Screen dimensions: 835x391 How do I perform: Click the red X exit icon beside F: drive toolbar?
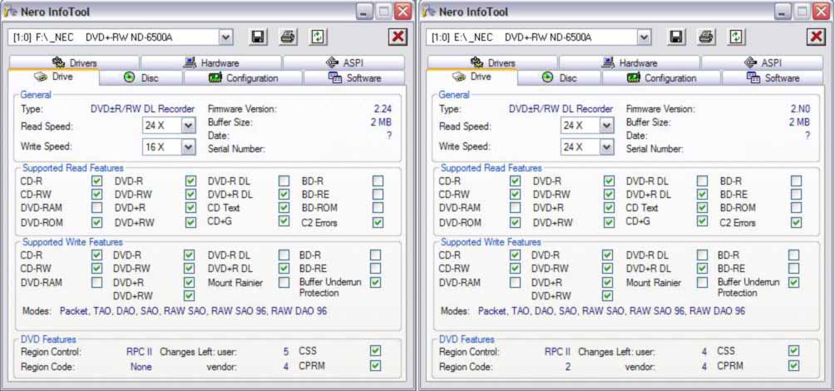coord(398,37)
